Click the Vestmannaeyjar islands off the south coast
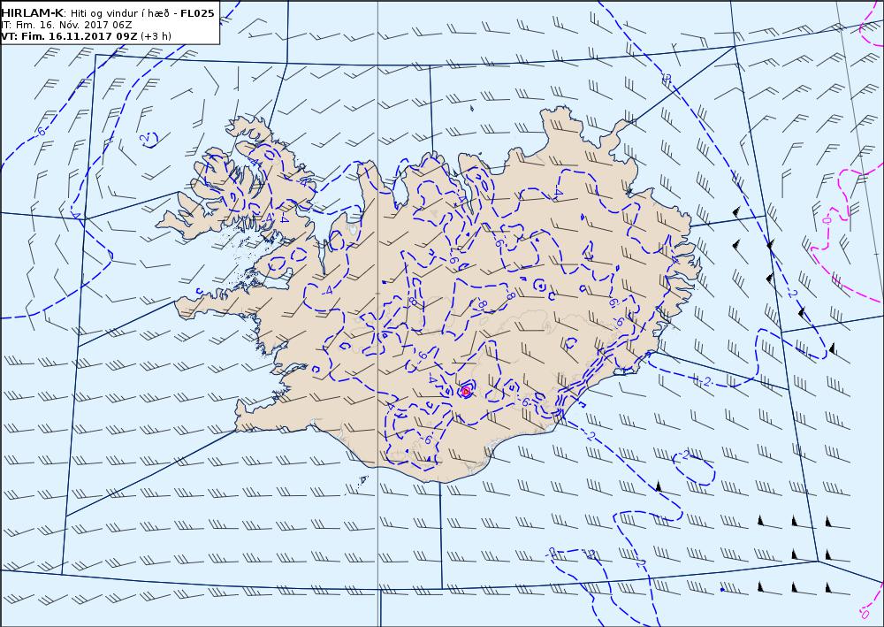This screenshot has height=627, width=884. tap(363, 480)
